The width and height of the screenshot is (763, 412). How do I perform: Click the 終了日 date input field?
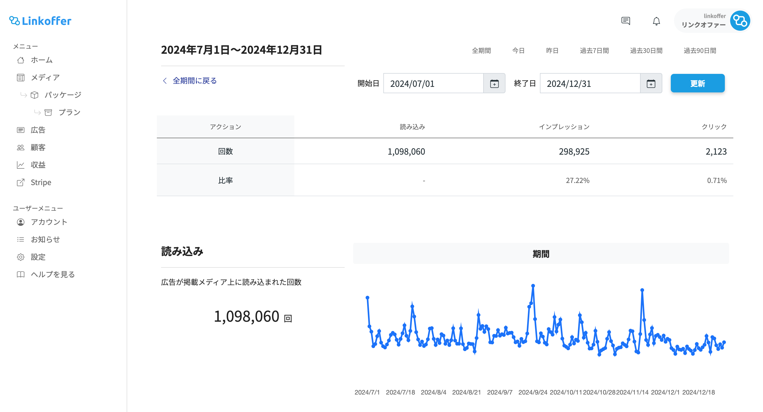589,83
